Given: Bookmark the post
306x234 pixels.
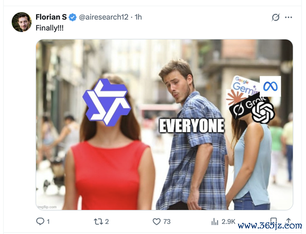Looking at the screenshot, I should coord(274,221).
